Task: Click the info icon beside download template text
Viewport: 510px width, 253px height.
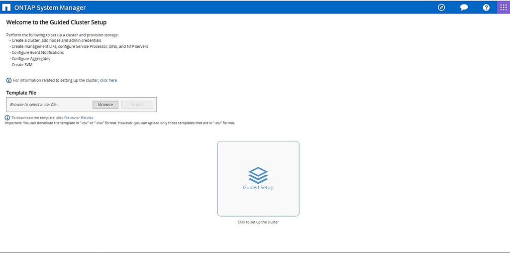Action: click(7, 118)
